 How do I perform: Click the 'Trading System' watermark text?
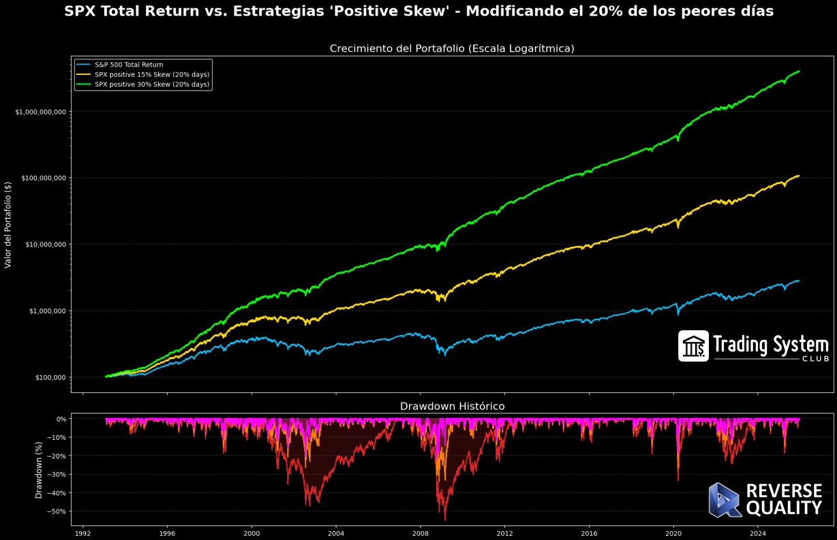770,345
